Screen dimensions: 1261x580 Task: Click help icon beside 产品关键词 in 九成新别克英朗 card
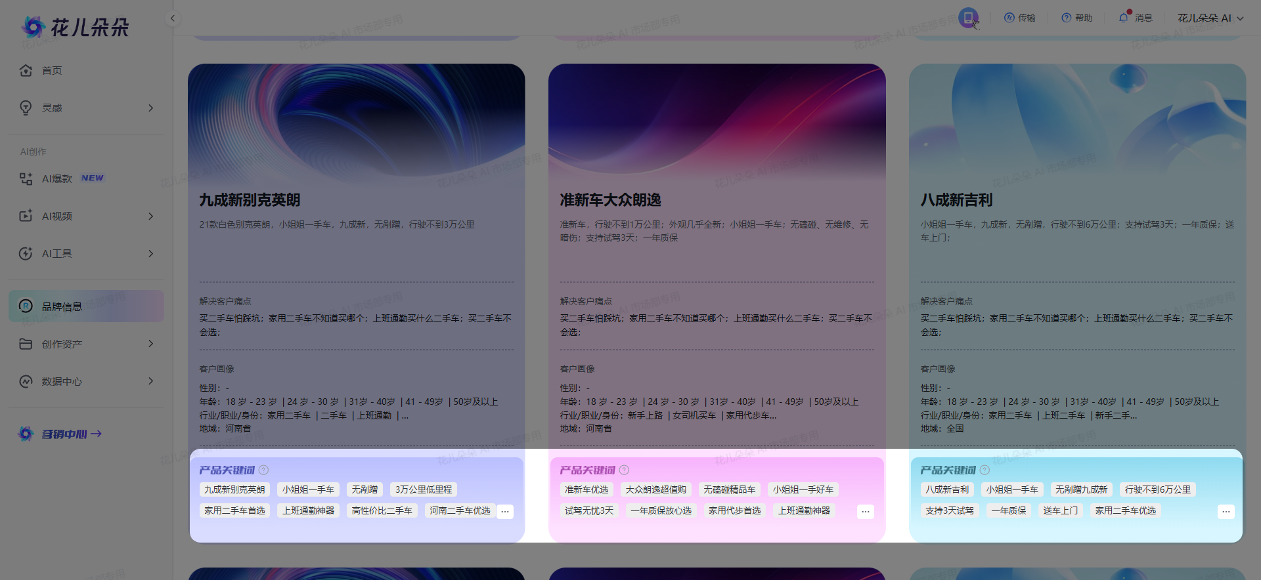tap(264, 470)
